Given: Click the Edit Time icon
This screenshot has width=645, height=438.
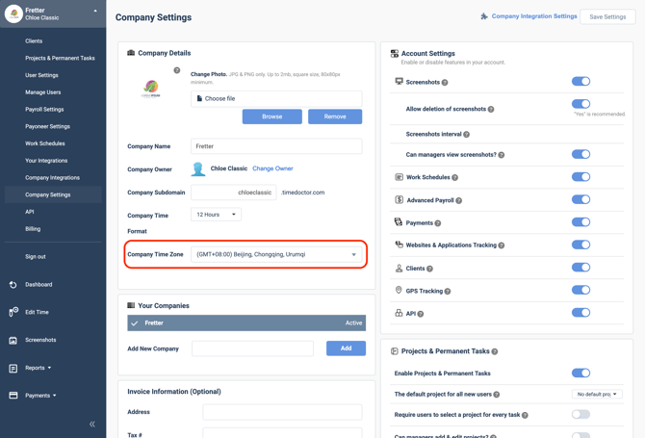Looking at the screenshot, I should point(13,312).
